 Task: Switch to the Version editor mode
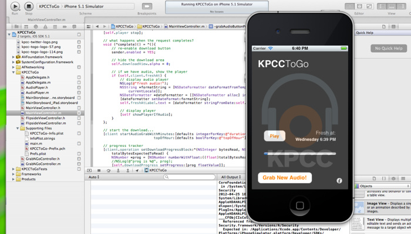click(369, 6)
